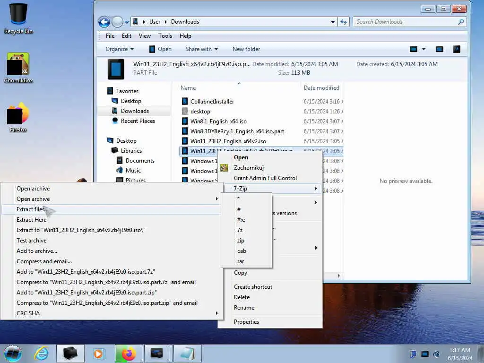484x363 pixels.
Task: Click the Music library icon
Action: (120, 170)
